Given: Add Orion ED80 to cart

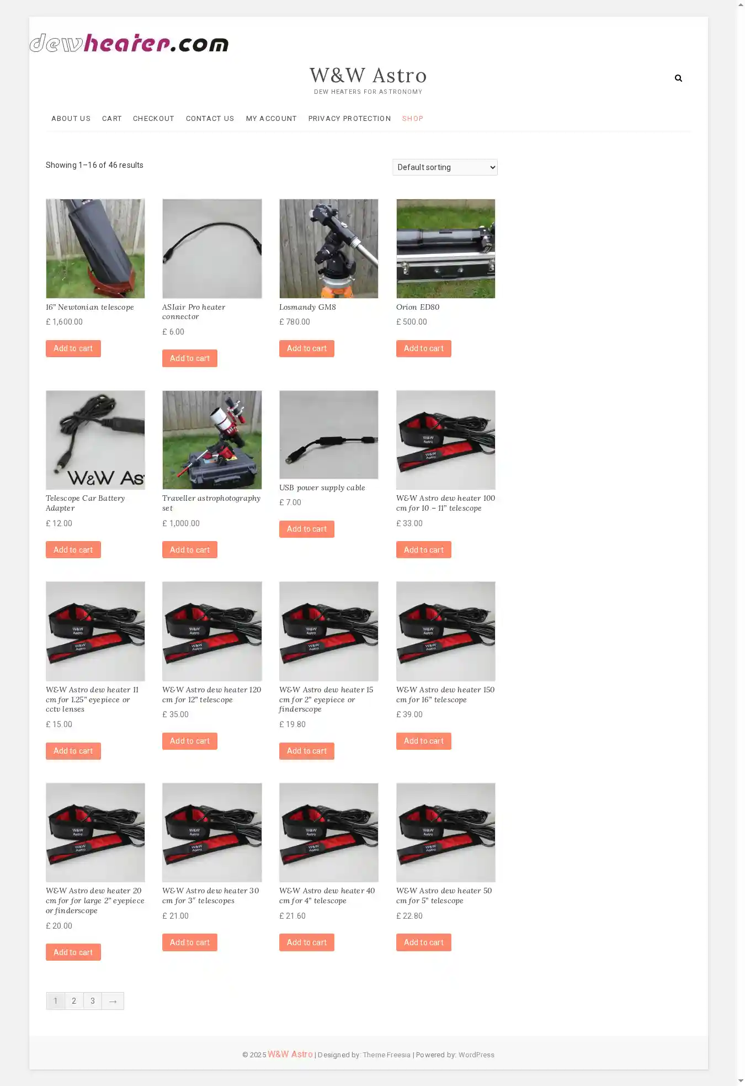Looking at the screenshot, I should tap(424, 348).
